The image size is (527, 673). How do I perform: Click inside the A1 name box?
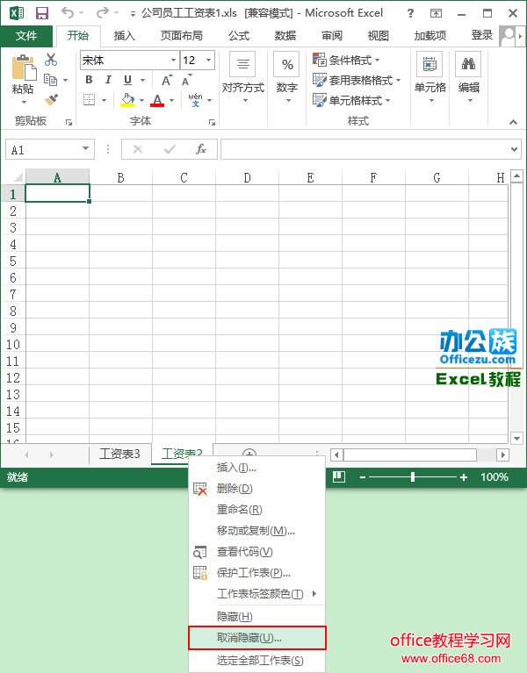click(x=42, y=150)
